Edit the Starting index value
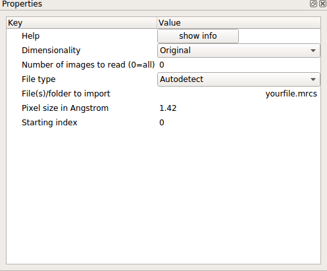 coord(239,123)
